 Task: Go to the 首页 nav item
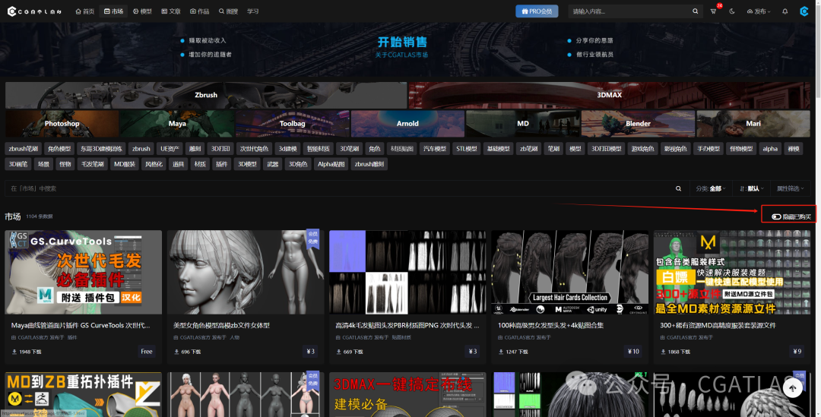(85, 11)
